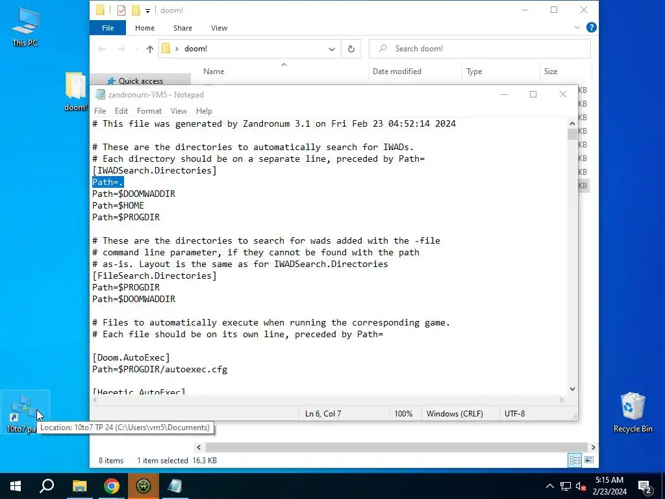Click the Explorer Back arrow
The image size is (665, 499).
click(x=102, y=49)
